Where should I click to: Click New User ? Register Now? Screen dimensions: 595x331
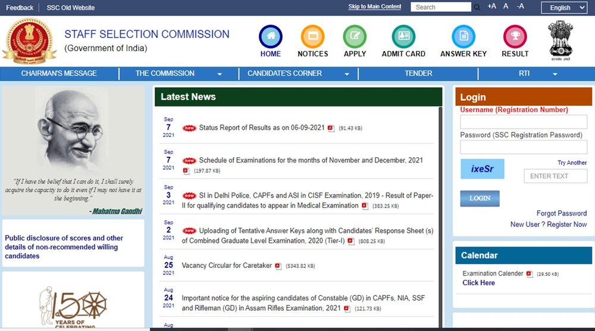coord(549,224)
